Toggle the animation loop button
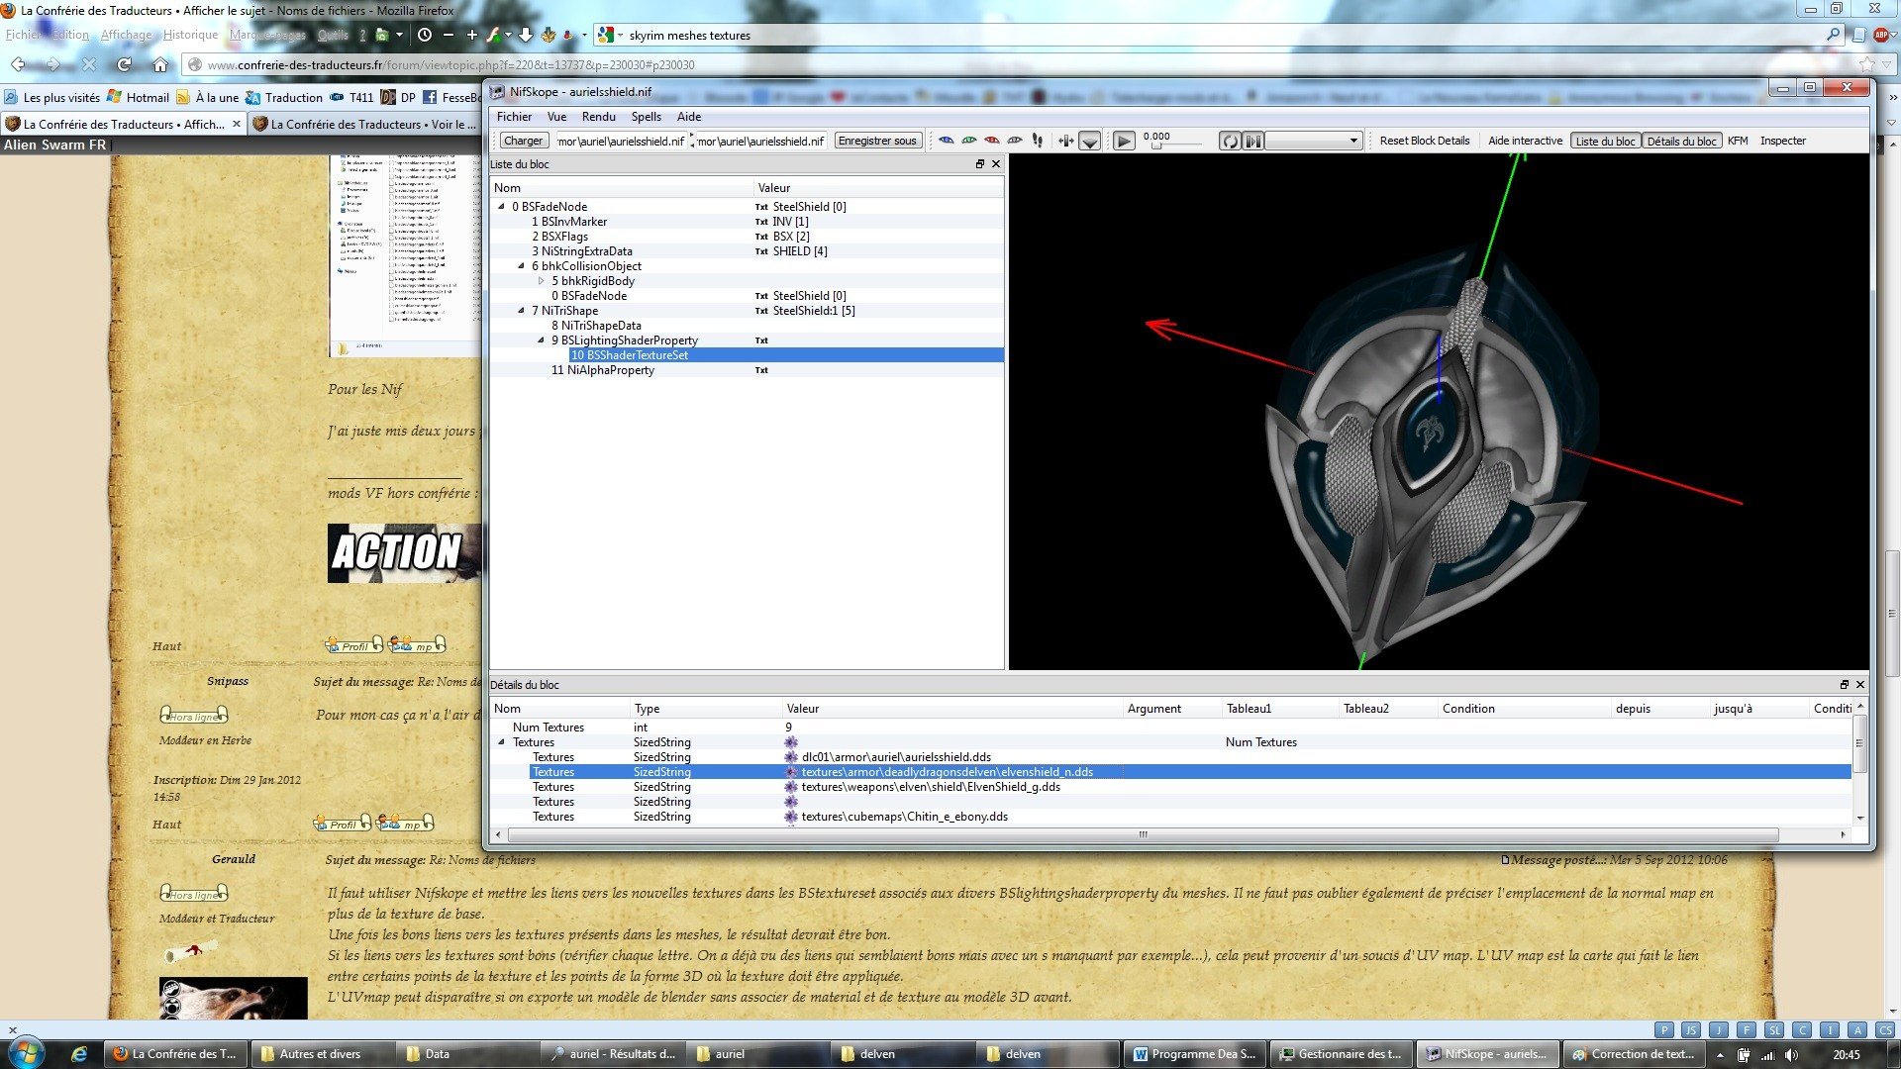 1230,141
